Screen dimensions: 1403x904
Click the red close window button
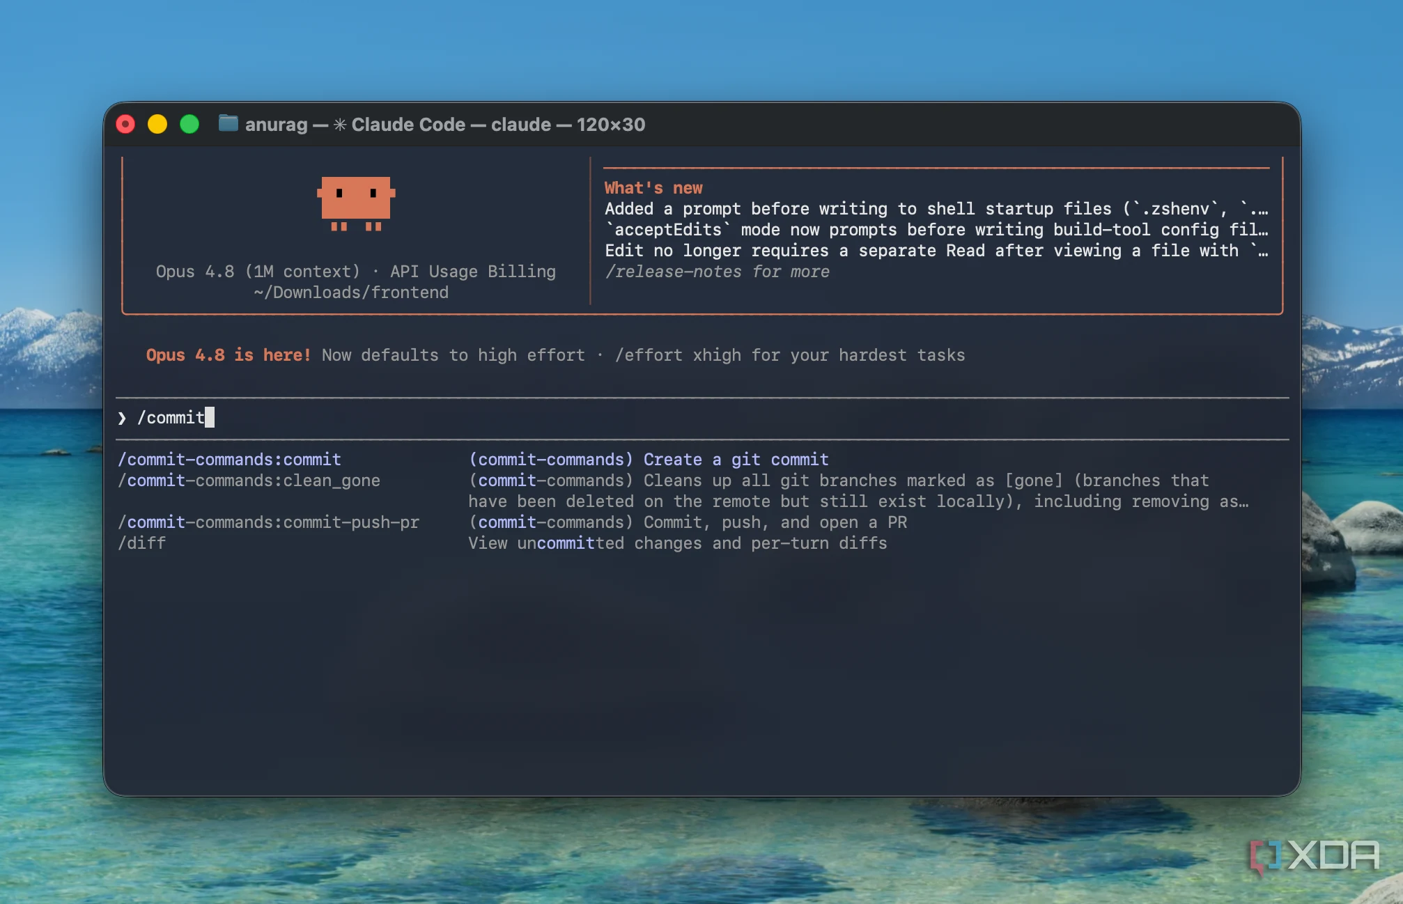(125, 125)
